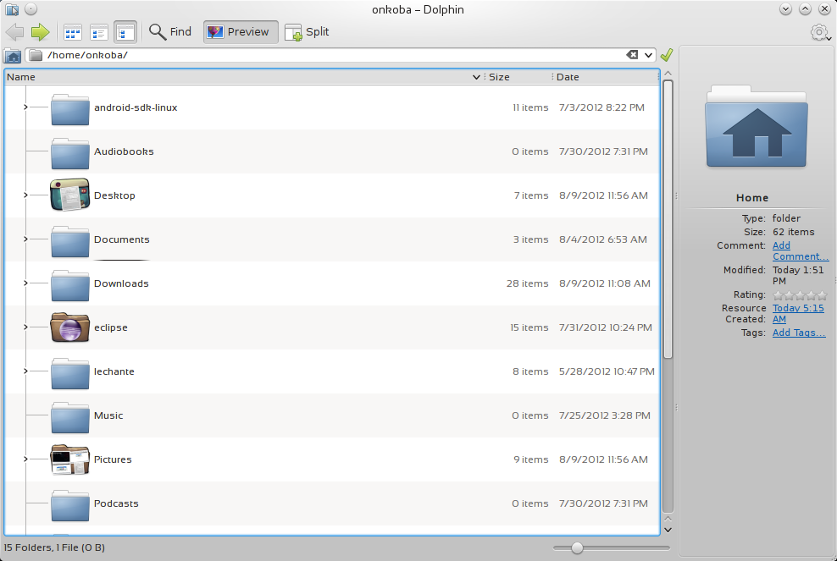Viewport: 837px width, 561px height.
Task: Click the Audiobooks folder name
Action: 124,151
